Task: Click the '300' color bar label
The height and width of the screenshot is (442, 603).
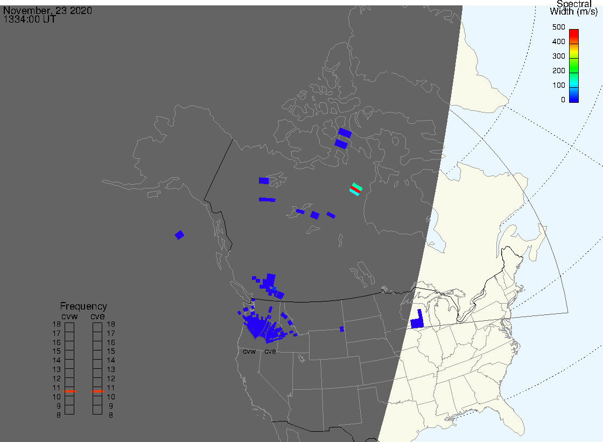Action: coord(559,56)
